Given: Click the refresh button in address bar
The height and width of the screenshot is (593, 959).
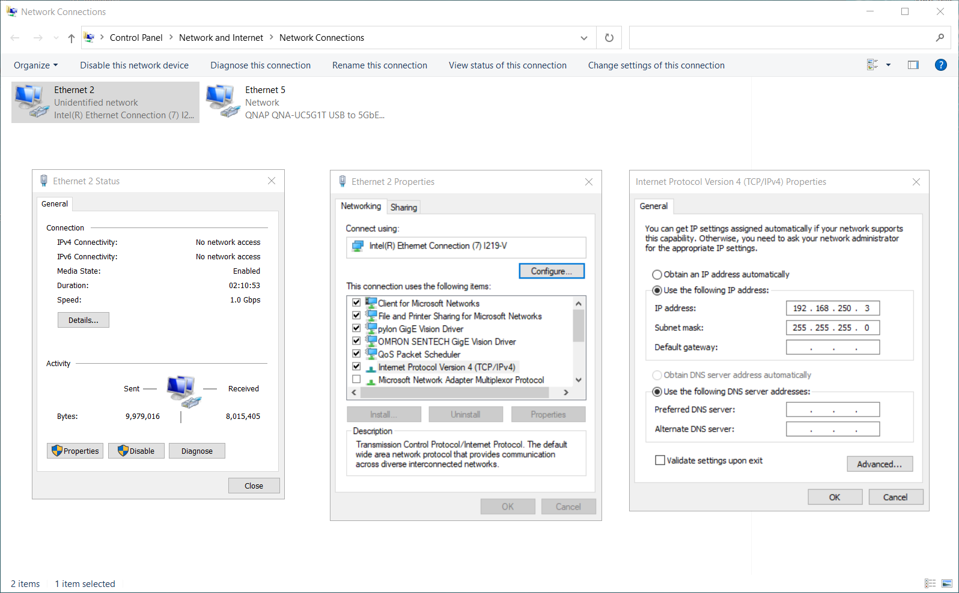Looking at the screenshot, I should click(x=609, y=38).
